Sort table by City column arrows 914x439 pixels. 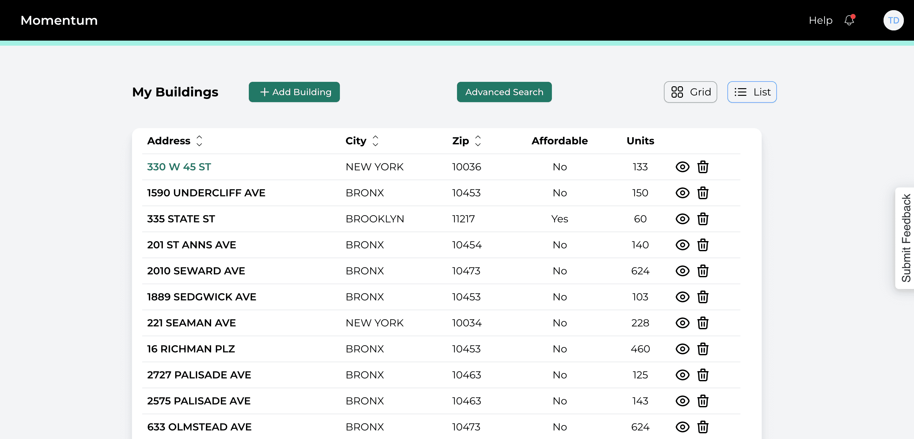(x=375, y=141)
